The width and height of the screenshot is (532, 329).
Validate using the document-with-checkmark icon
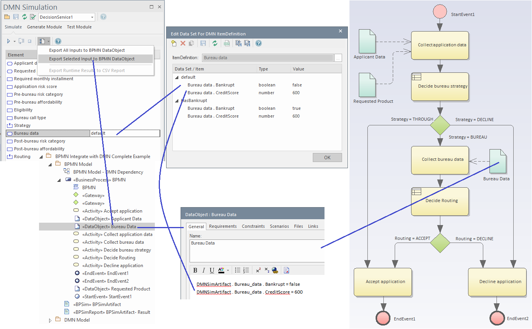[32, 17]
